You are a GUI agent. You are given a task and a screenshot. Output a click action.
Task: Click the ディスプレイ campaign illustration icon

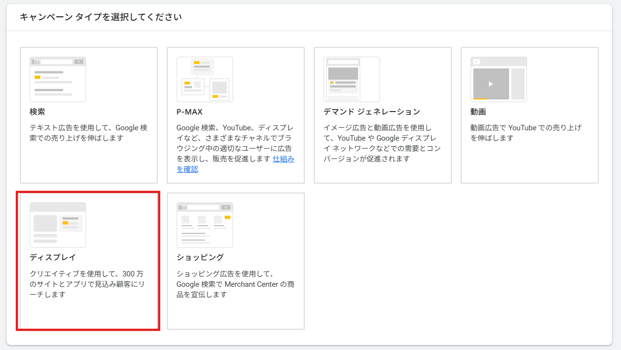pos(58,225)
